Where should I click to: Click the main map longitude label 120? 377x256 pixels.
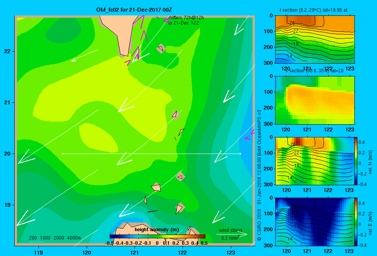pyautogui.click(x=87, y=252)
